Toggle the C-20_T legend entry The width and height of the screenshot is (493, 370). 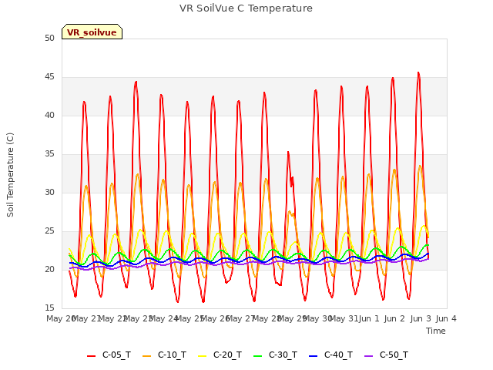220,355
